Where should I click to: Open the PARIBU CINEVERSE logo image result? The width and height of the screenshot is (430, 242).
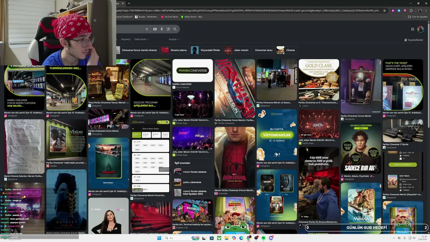[x=192, y=71]
